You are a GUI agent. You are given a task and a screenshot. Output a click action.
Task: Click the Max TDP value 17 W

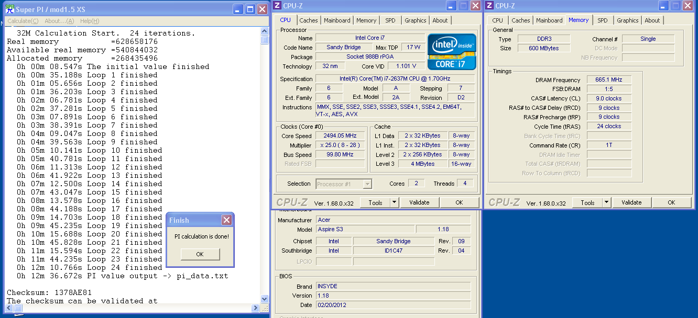point(413,48)
